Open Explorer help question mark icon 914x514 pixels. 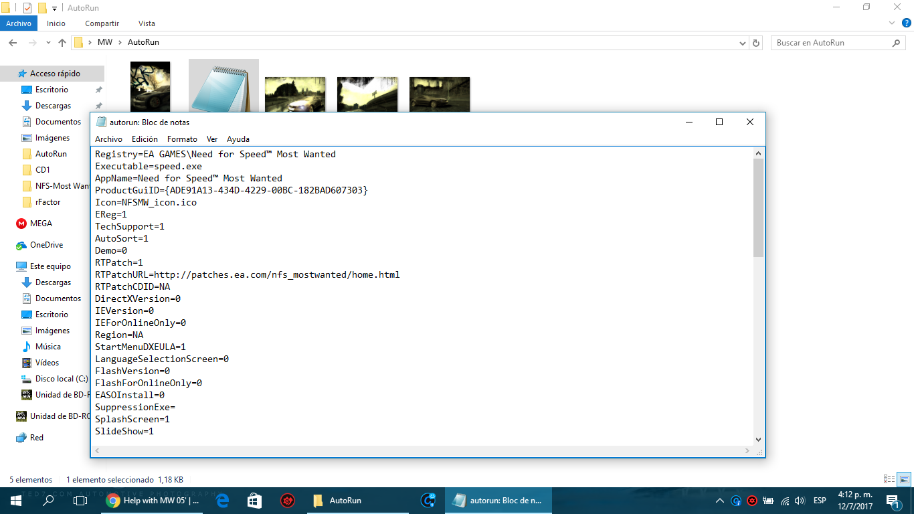pyautogui.click(x=905, y=23)
